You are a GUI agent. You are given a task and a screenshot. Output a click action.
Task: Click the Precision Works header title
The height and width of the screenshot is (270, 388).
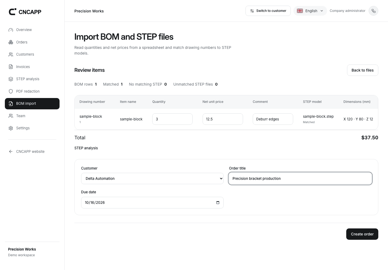tap(89, 11)
